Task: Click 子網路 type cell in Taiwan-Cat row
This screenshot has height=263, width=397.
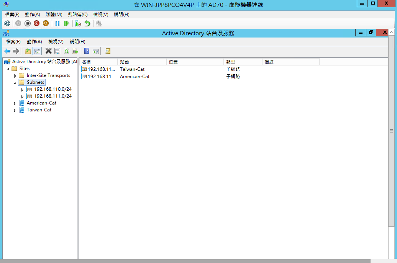Action: 233,69
